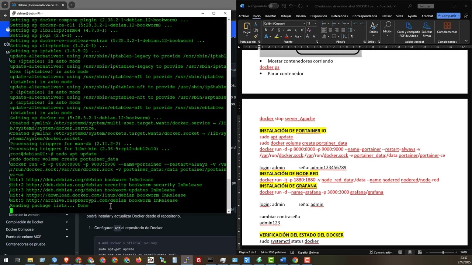472x265 pixels.
Task: Align text to the left
Action: pyautogui.click(x=324, y=30)
